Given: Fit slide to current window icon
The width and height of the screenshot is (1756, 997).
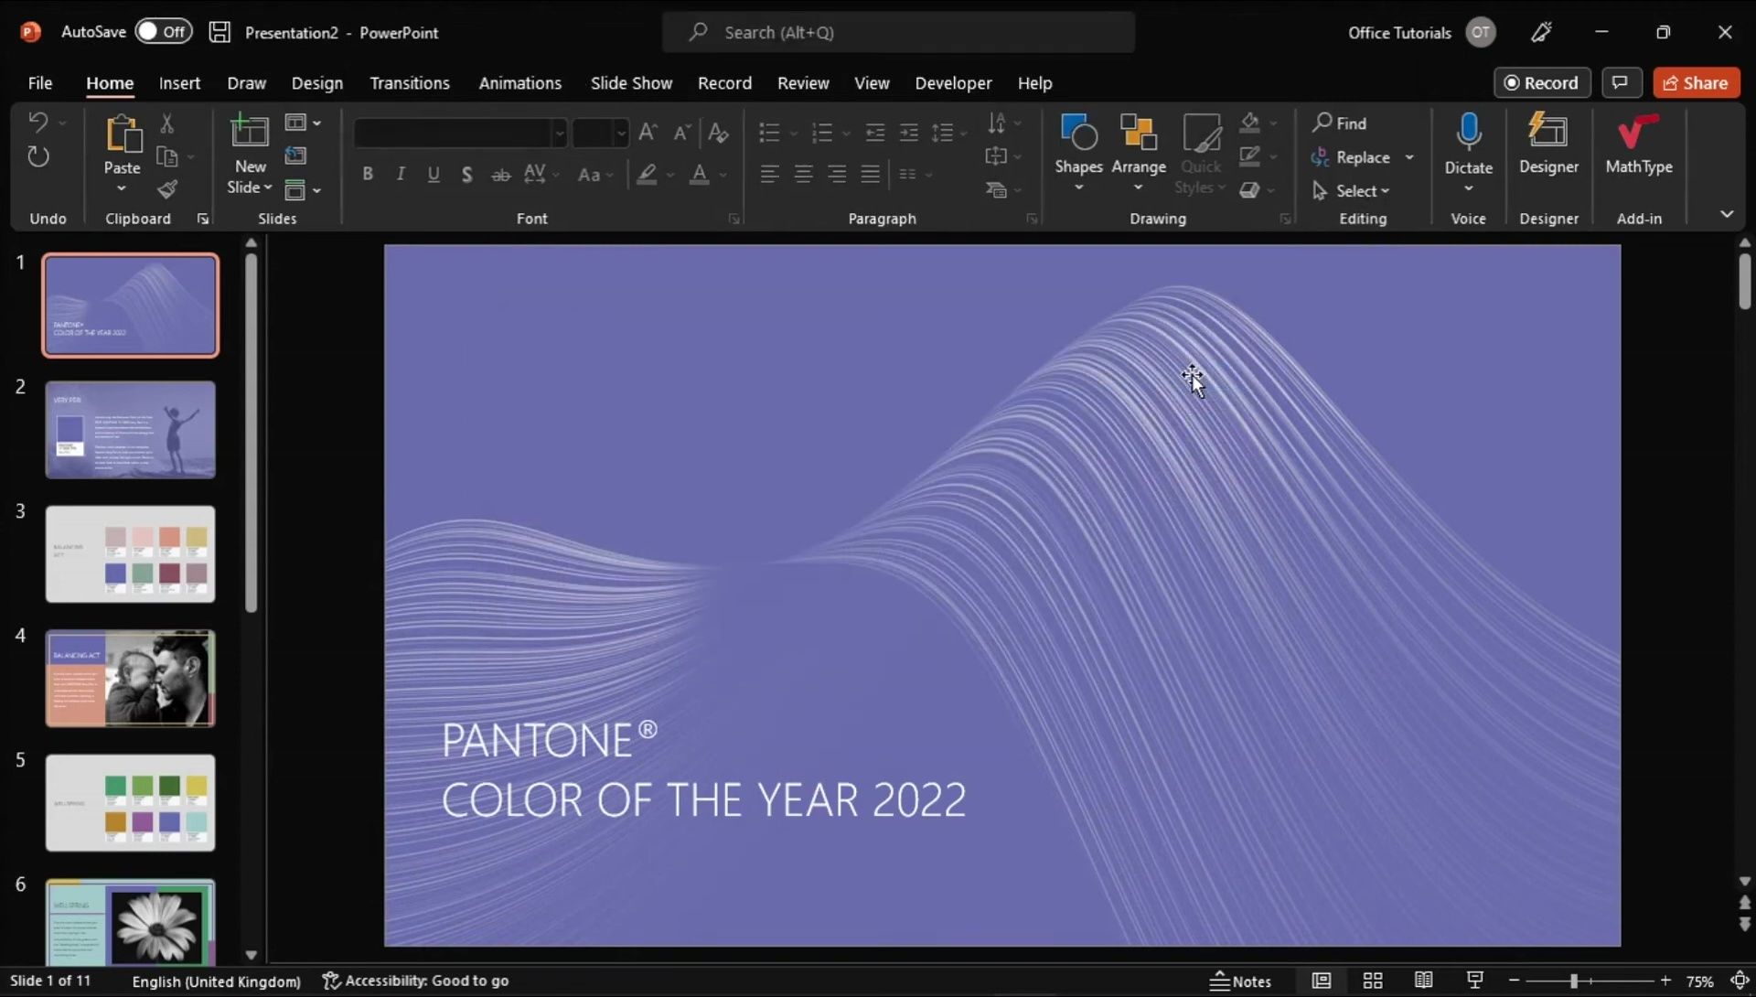Looking at the screenshot, I should 1740,981.
